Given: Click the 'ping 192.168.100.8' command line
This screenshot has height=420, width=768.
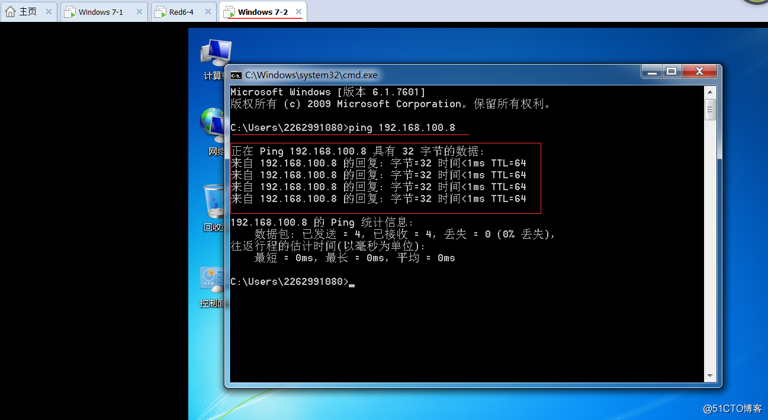Looking at the screenshot, I should tap(343, 128).
